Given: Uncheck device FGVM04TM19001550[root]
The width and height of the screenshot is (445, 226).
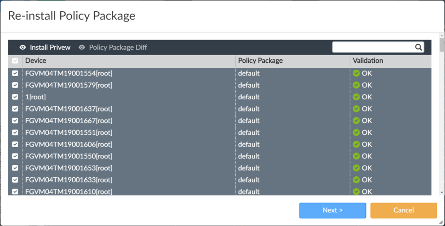Looking at the screenshot, I should [15, 156].
